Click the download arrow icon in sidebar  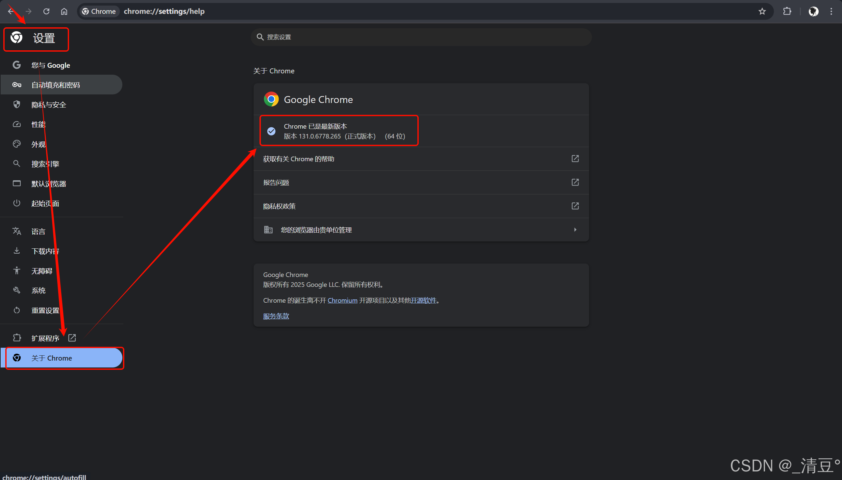17,251
